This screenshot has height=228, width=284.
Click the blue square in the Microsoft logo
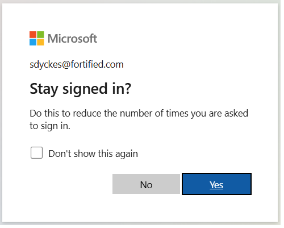[33, 42]
